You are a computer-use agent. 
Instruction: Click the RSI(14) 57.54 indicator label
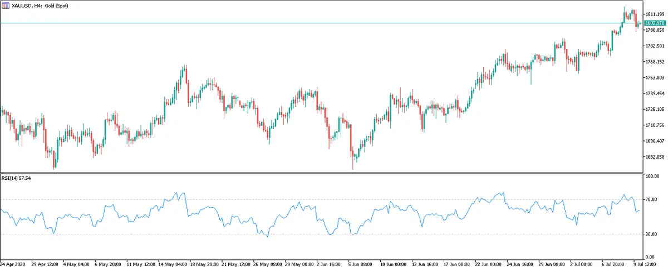point(16,178)
